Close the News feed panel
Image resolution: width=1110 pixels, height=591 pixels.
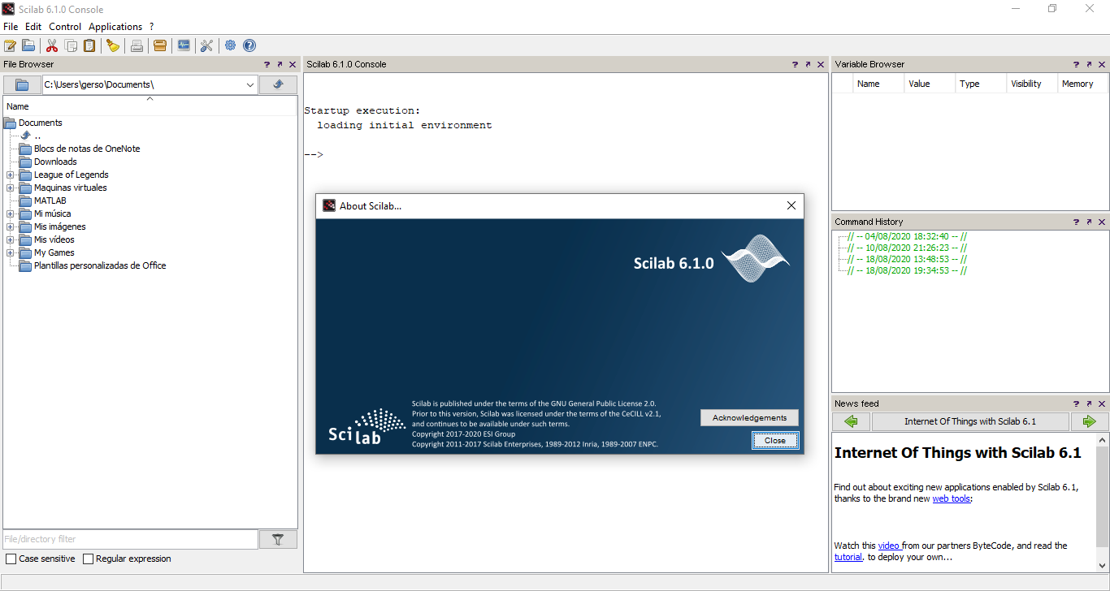[x=1102, y=403]
